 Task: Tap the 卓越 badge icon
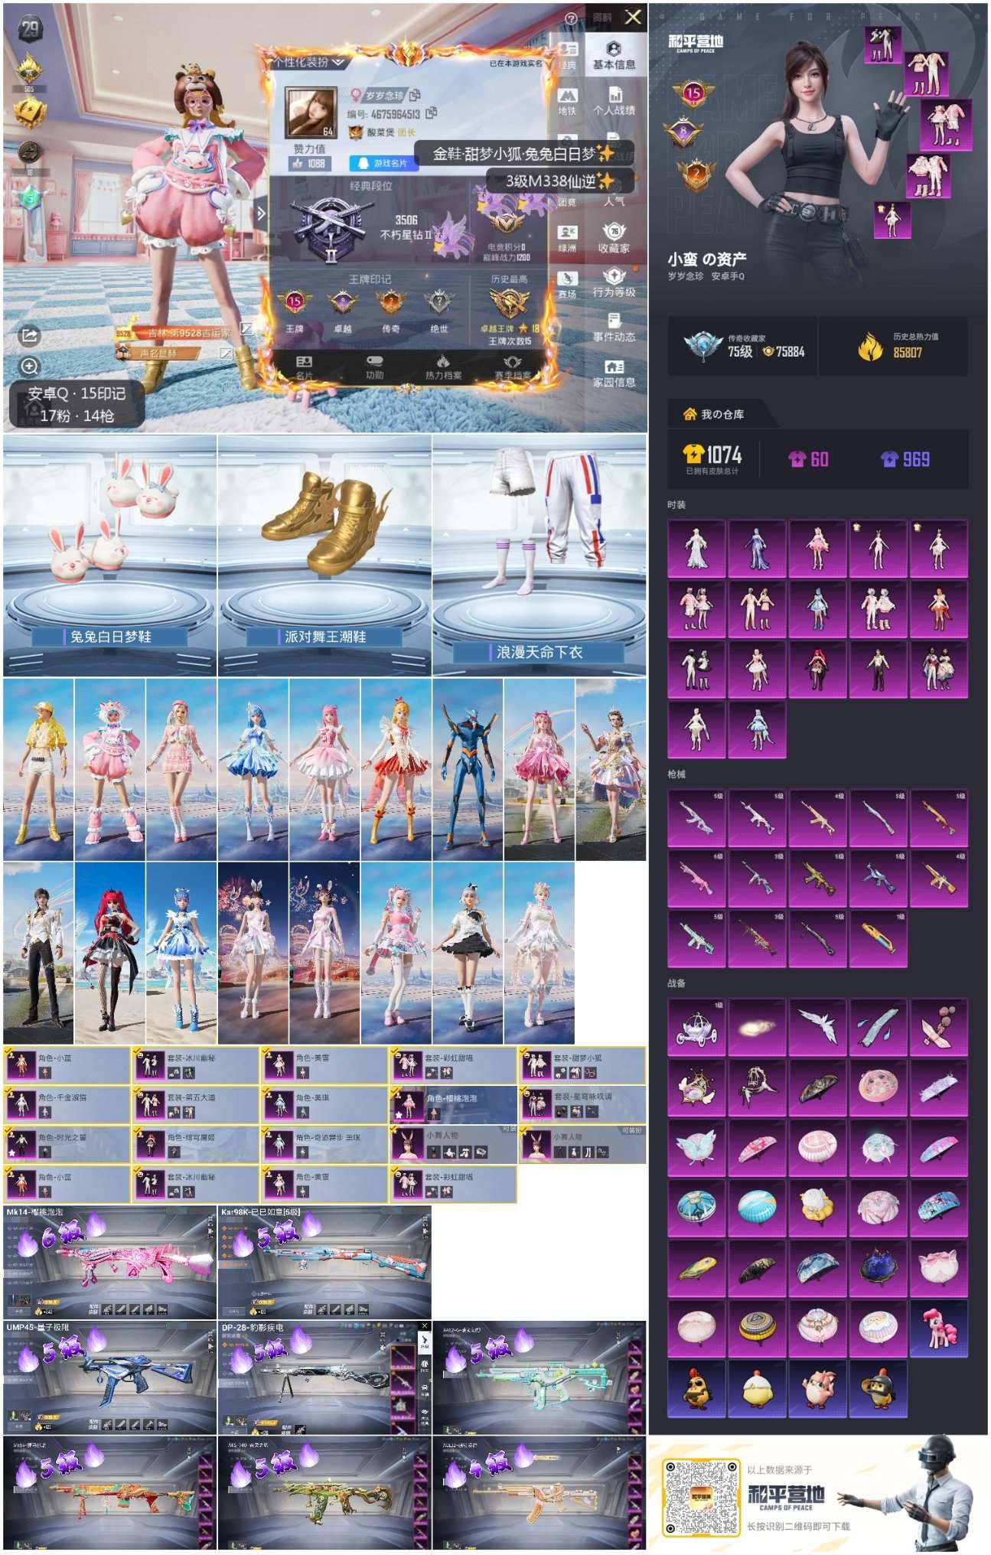pos(342,303)
